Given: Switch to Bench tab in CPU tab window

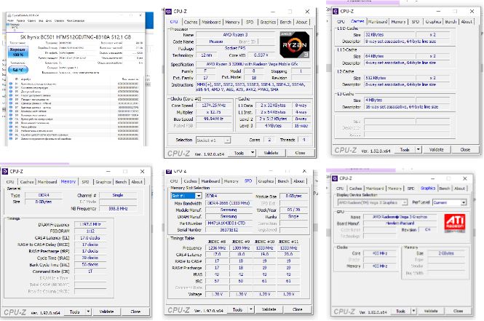Looking at the screenshot, I should tap(285, 23).
